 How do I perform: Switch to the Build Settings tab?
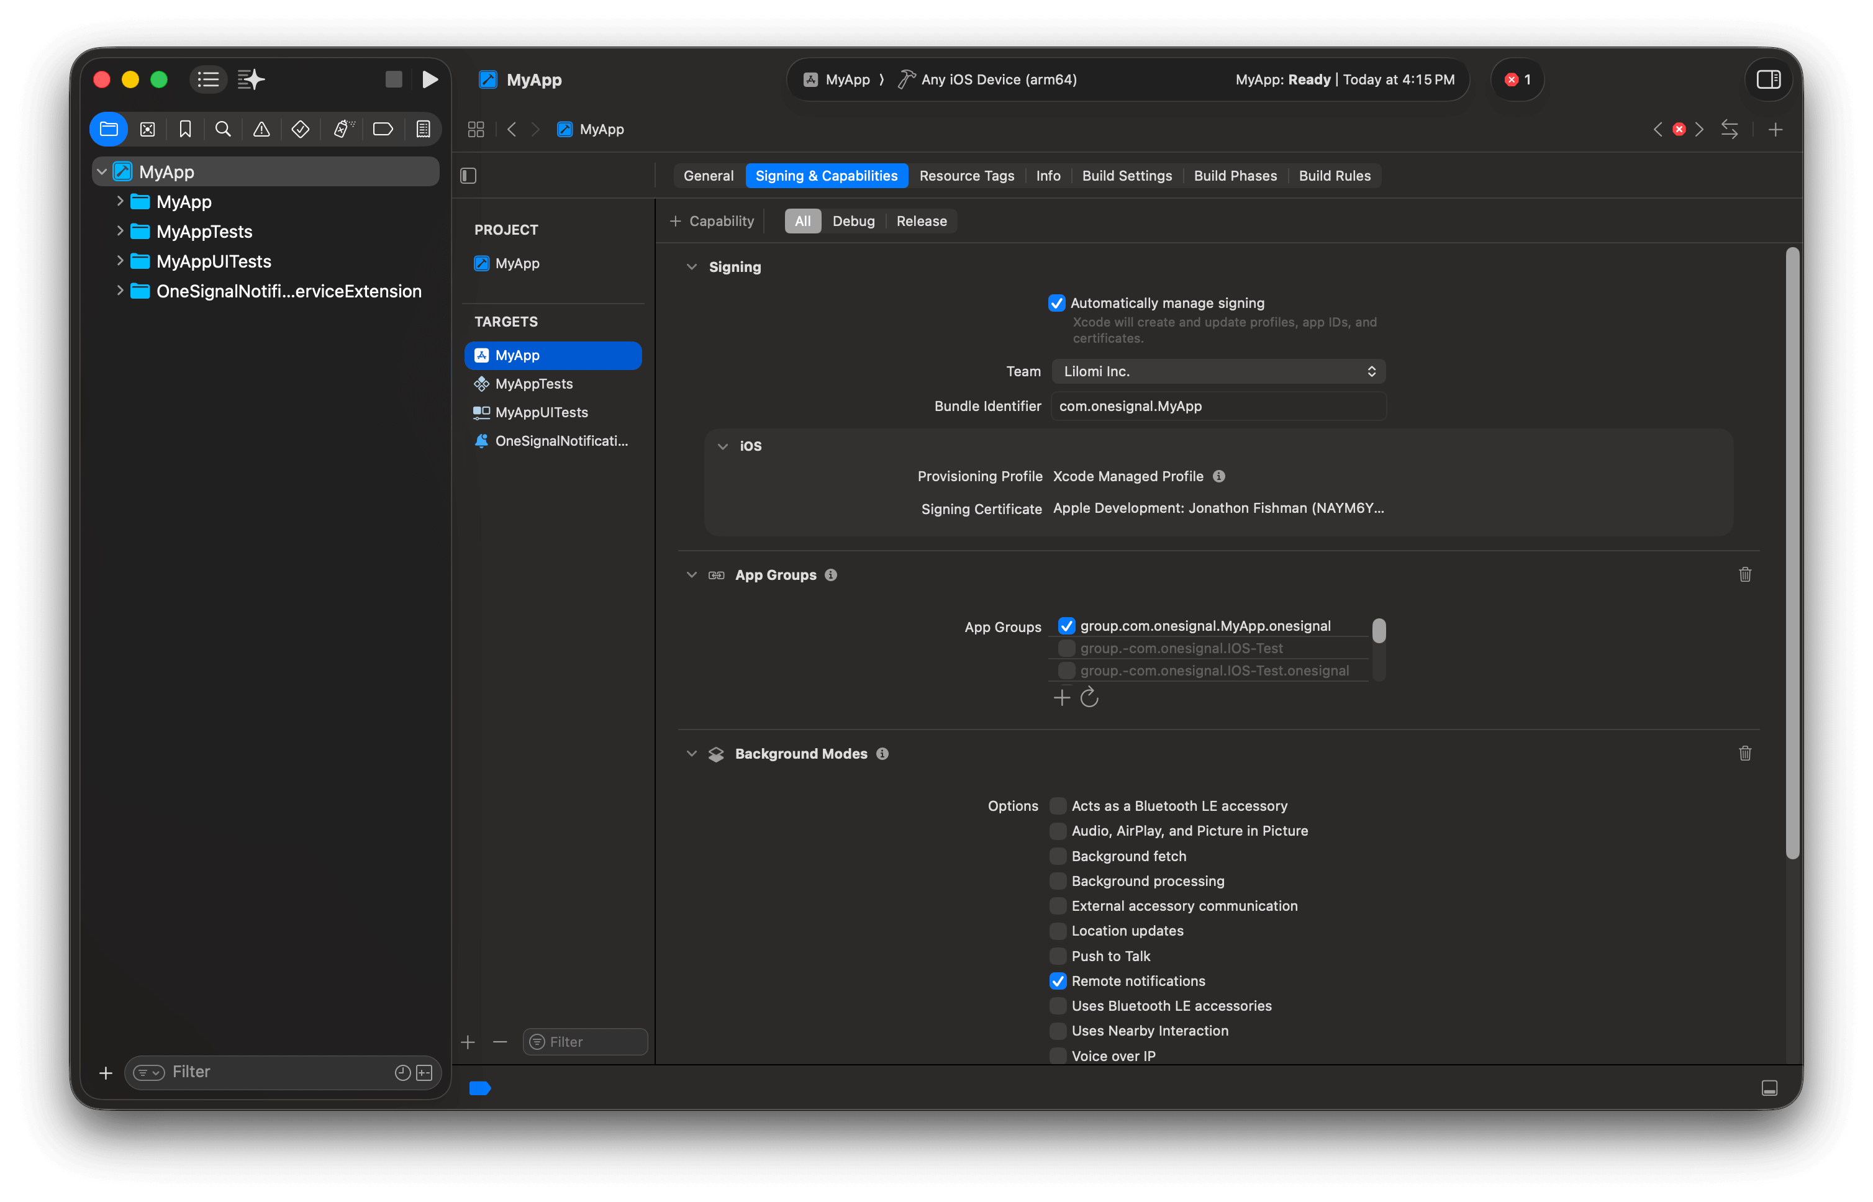tap(1127, 176)
